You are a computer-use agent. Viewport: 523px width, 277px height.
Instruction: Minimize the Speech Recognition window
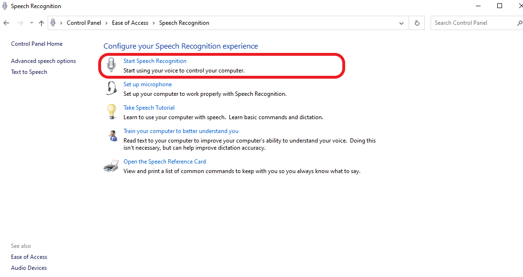(478, 6)
